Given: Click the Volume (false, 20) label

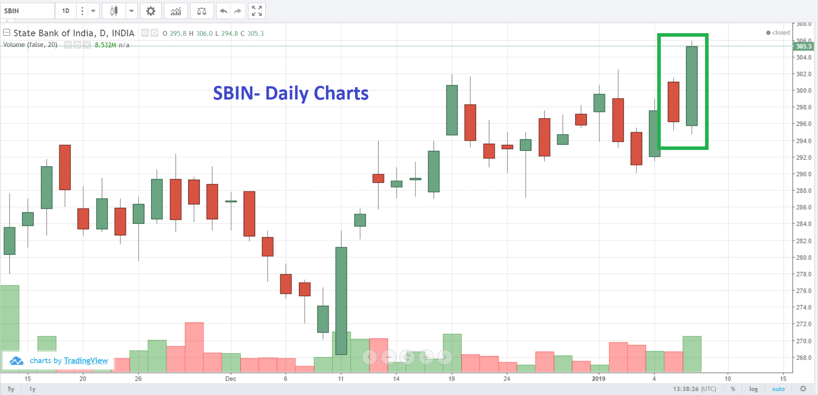Looking at the screenshot, I should pyautogui.click(x=30, y=45).
